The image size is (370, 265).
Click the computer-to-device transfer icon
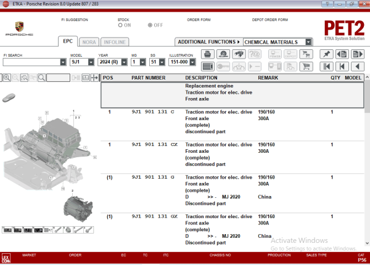(x=275, y=67)
